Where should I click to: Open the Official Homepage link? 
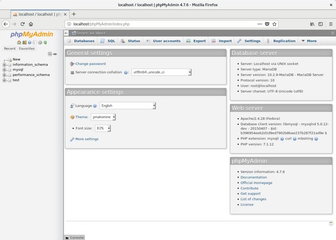click(x=256, y=183)
